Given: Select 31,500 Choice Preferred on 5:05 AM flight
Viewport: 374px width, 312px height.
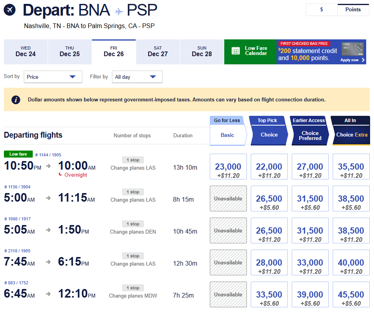Looking at the screenshot, I should click(310, 230).
